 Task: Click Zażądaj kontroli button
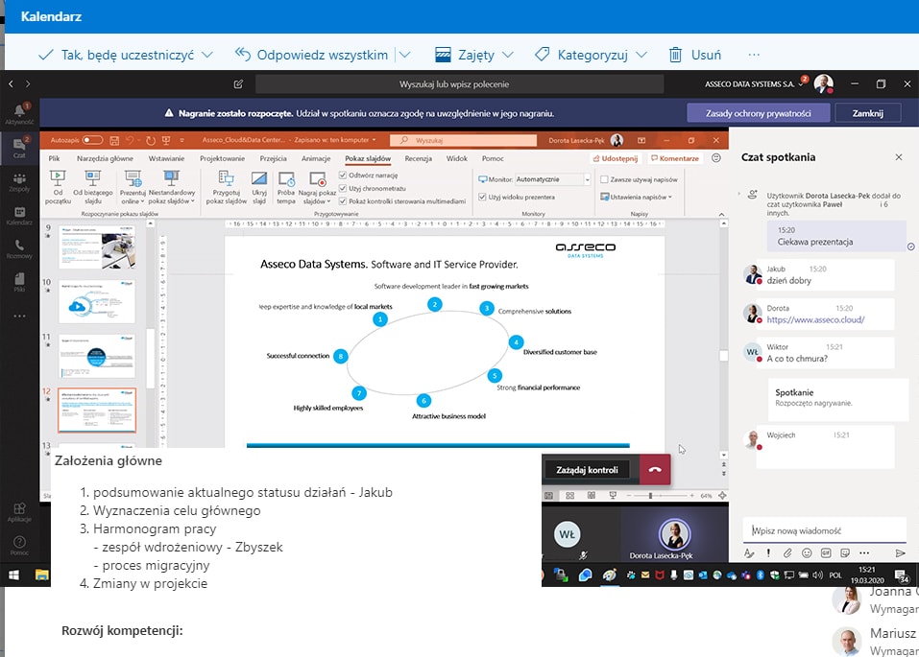[587, 470]
